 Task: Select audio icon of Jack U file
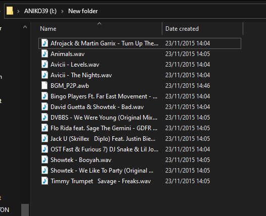[x=45, y=139]
